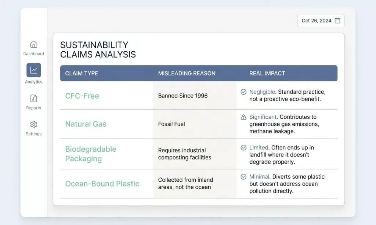
Task: Click the Natural Gas claim entry
Action: point(86,124)
